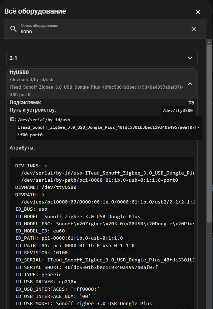Click the ID_MODEL_ID: ea60 line
213x309 pixels.
coord(40,231)
